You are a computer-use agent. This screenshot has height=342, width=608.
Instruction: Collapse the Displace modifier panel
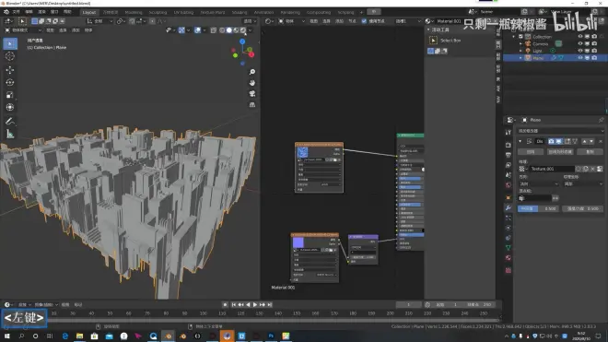point(520,141)
